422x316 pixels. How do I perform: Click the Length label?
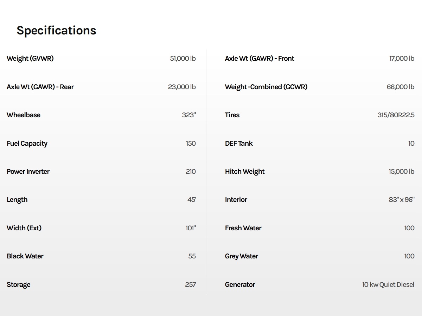(17, 200)
